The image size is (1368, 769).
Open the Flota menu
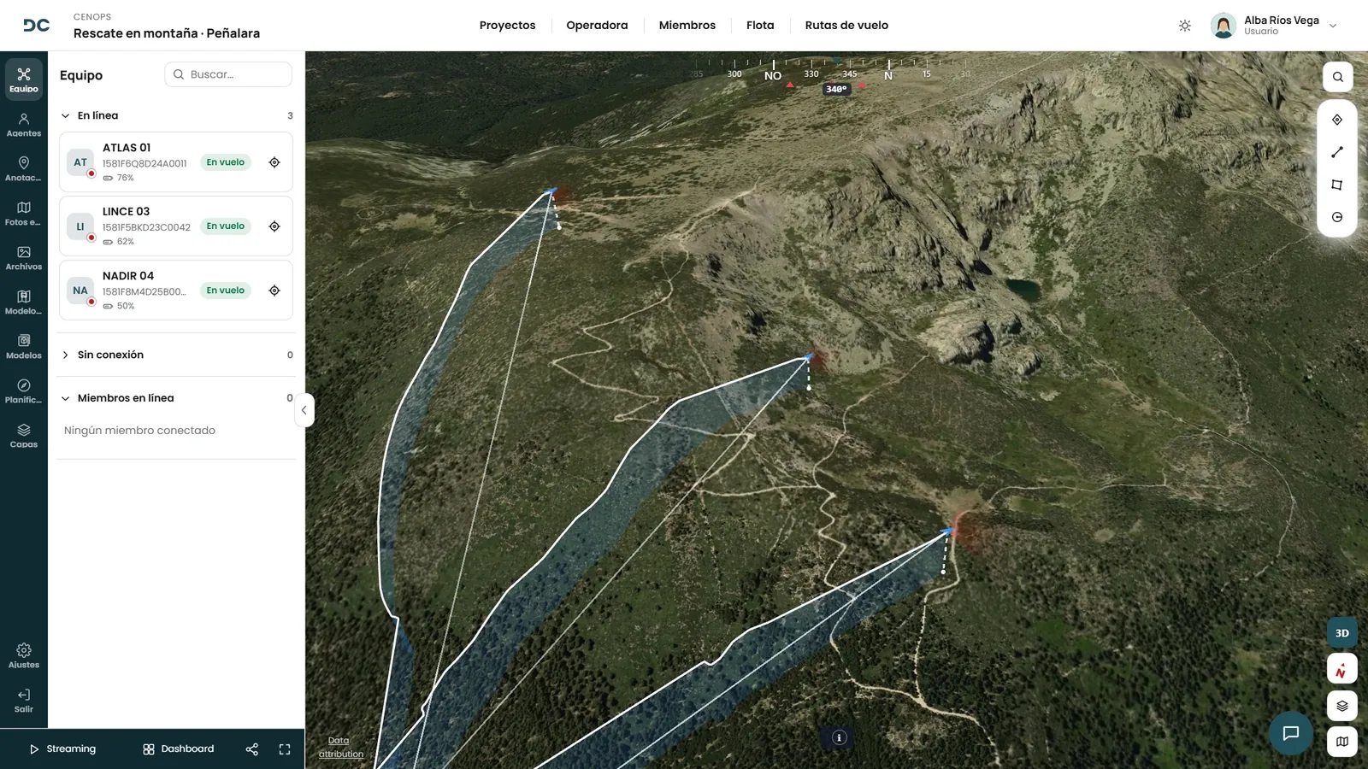point(760,26)
